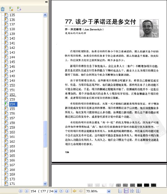Open bookmark 150

coord(12,85)
